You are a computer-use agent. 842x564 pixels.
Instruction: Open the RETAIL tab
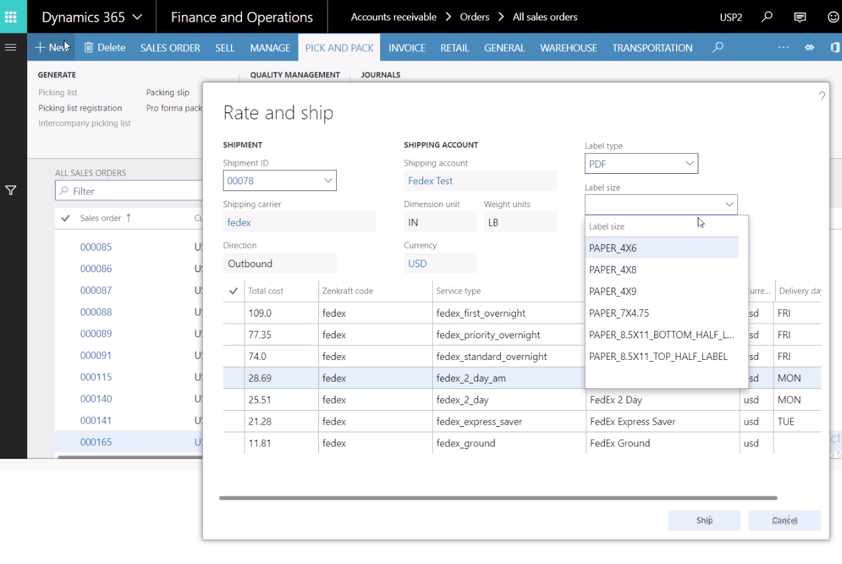pyautogui.click(x=454, y=48)
